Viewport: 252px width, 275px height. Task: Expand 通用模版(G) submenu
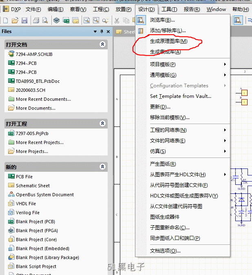click(183, 75)
